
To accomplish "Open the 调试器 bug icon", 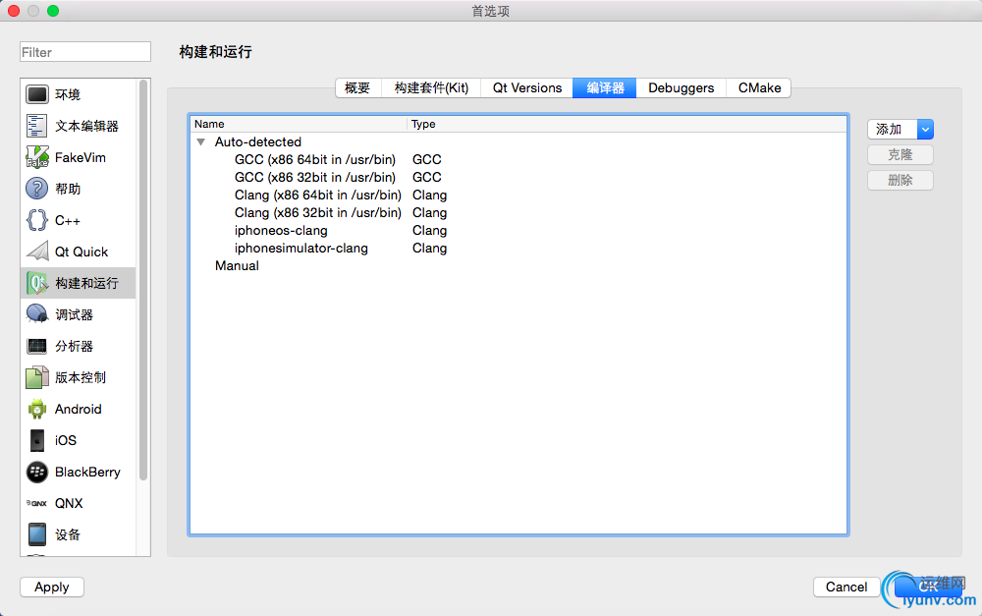I will pos(37,314).
